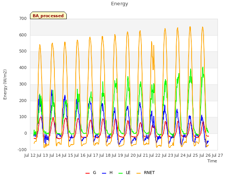The width and height of the screenshot is (240, 180).
Task: Click the Jul 17 x-axis label
Action: (93, 156)
